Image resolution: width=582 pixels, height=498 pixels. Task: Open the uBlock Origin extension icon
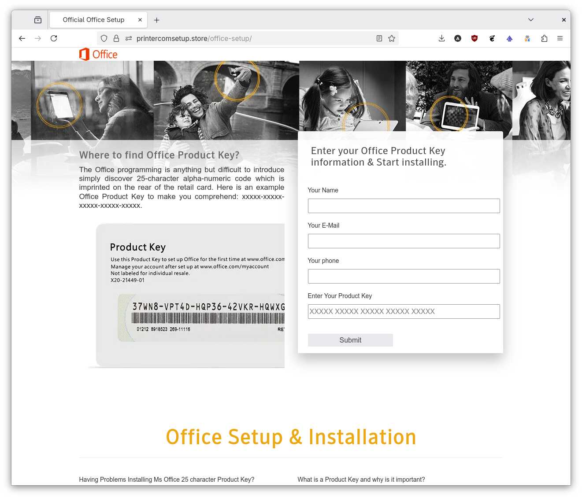[474, 38]
